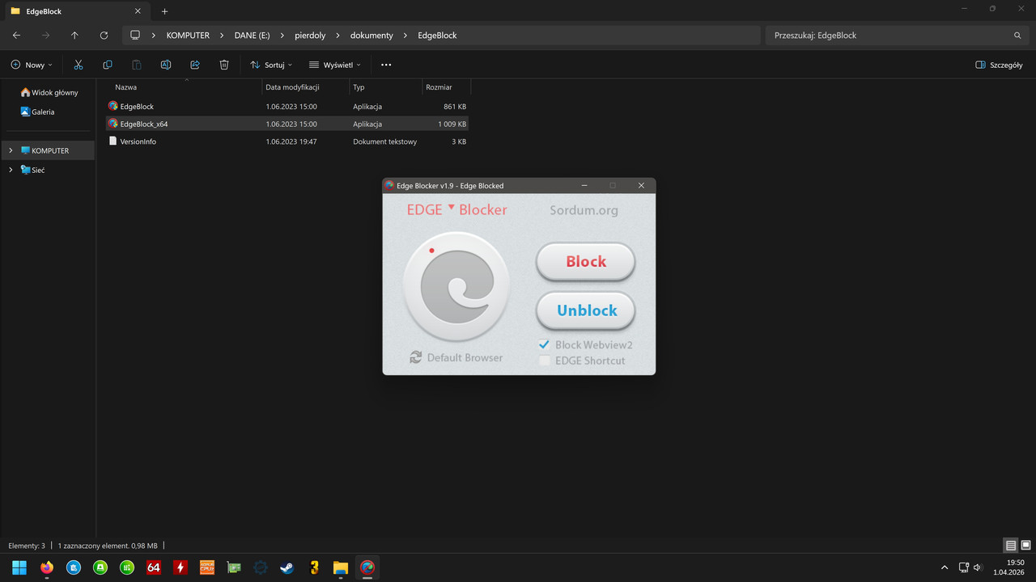Open the Wyświetl dropdown
1036x582 pixels.
[x=336, y=65]
